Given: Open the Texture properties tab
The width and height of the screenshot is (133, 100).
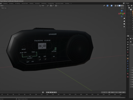Looking at the screenshot, I should click(128, 77).
